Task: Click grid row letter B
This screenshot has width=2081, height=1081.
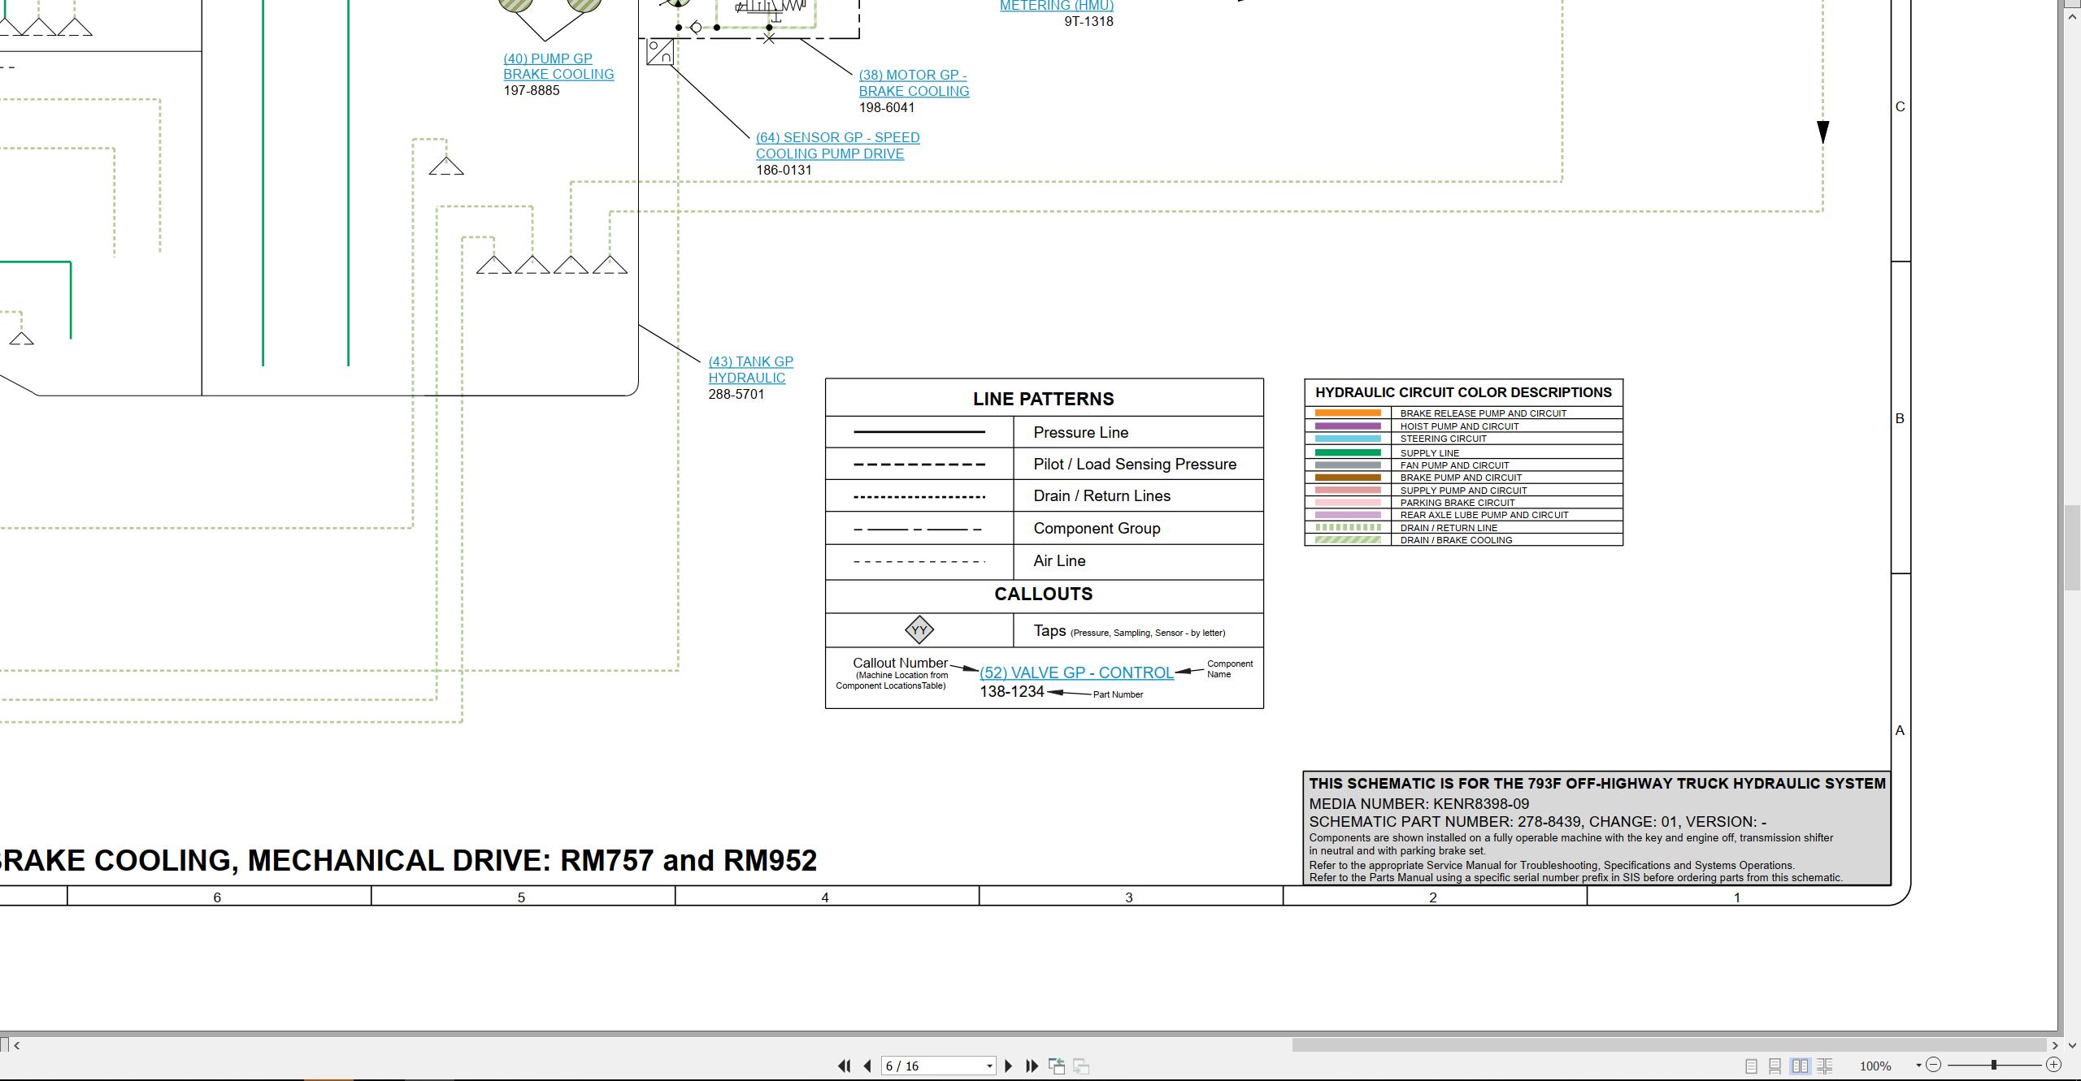Action: pos(1900,418)
